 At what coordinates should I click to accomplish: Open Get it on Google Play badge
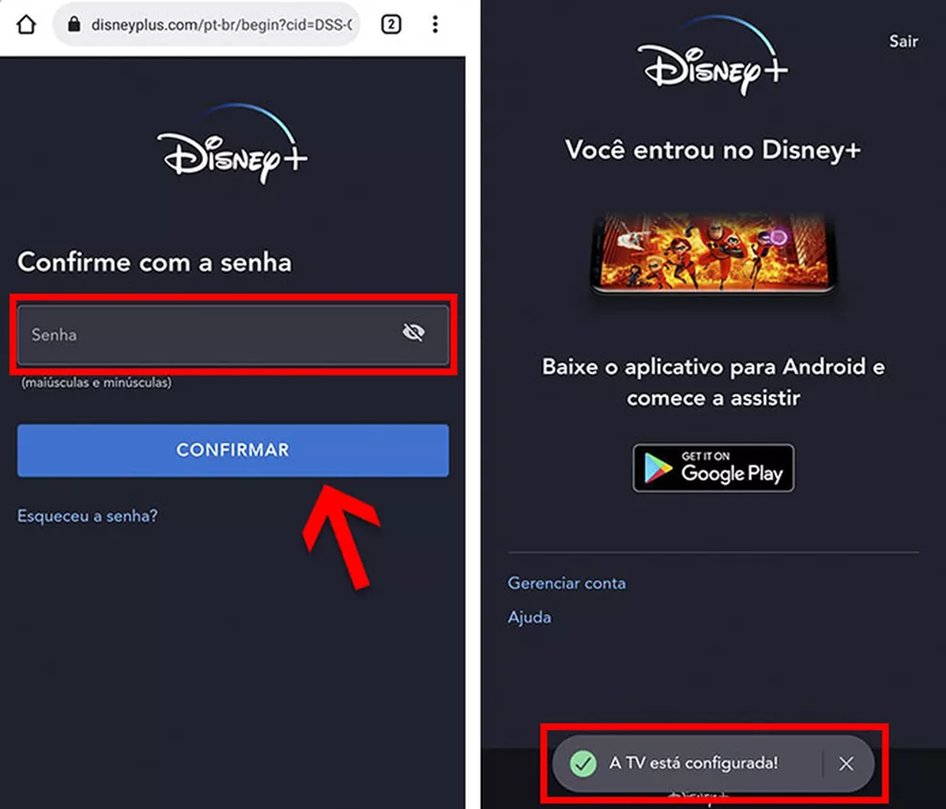(x=714, y=468)
